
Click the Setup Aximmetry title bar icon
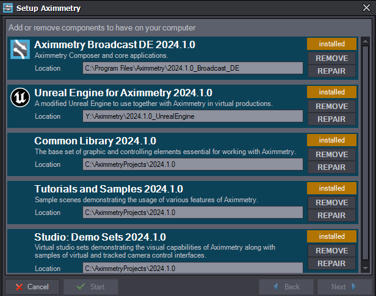point(9,9)
